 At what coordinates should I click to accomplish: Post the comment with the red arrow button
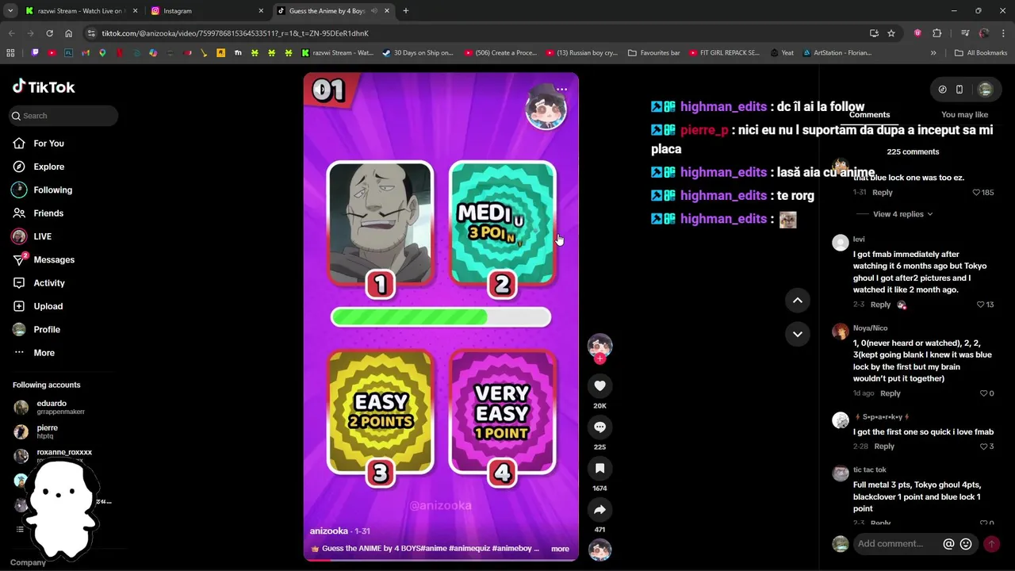pos(991,544)
